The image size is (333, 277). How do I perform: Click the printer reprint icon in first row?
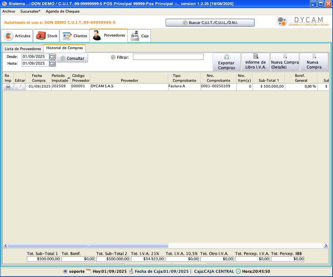(8, 87)
